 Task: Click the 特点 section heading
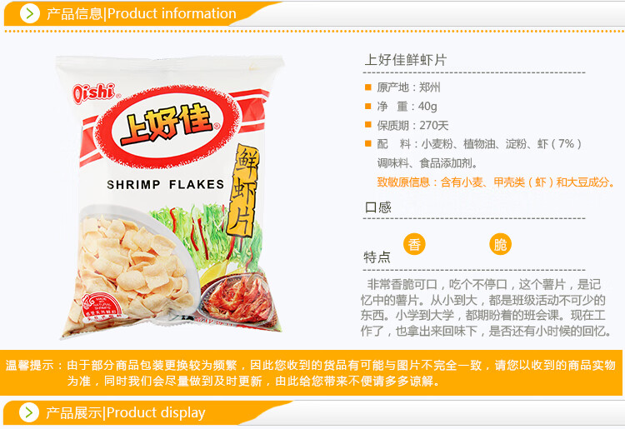point(377,257)
